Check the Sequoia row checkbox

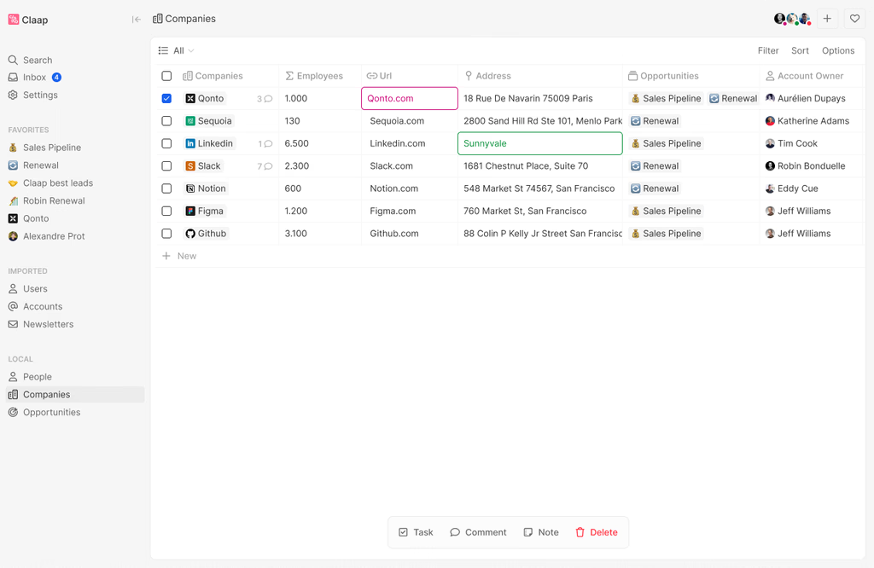tap(166, 121)
